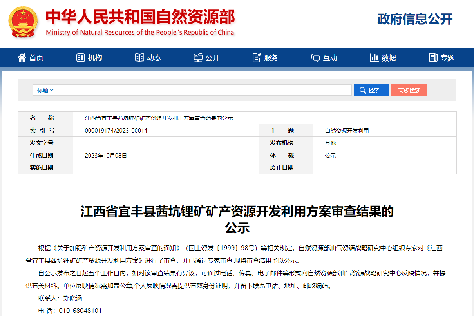The height and width of the screenshot is (316, 474).
Task: Click the 互动 speech bubble icon
Action: pyautogui.click(x=316, y=57)
